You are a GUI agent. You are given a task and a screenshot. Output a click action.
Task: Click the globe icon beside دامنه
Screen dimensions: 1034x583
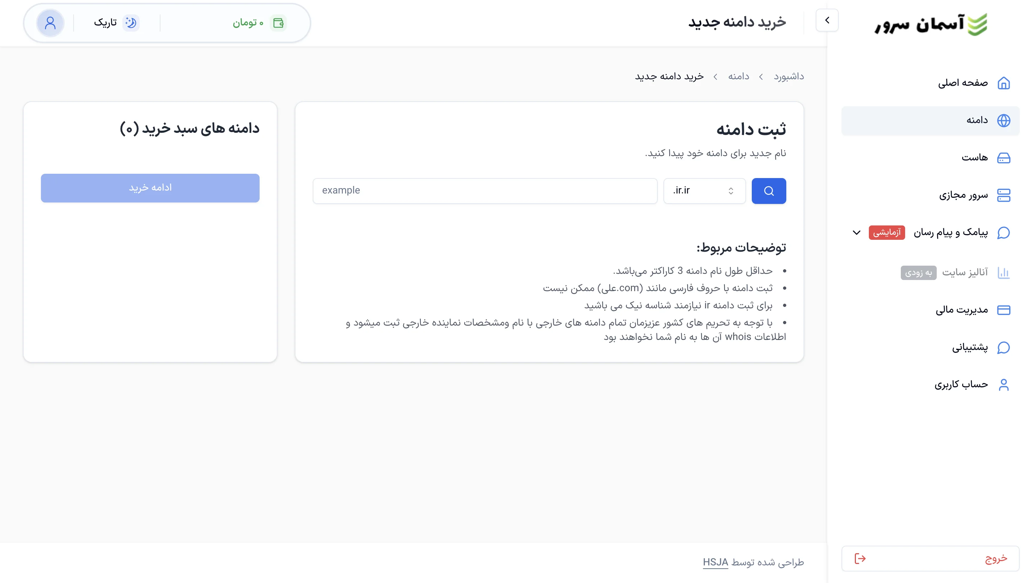pos(1003,120)
